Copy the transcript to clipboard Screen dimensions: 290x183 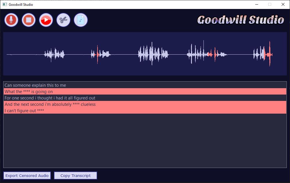pos(76,175)
